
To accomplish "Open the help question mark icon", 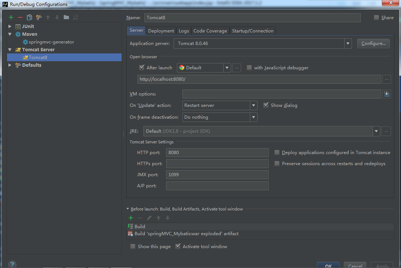I will coord(12,264).
